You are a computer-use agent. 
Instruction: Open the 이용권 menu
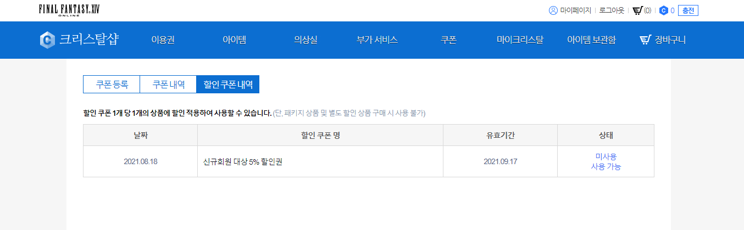[163, 40]
